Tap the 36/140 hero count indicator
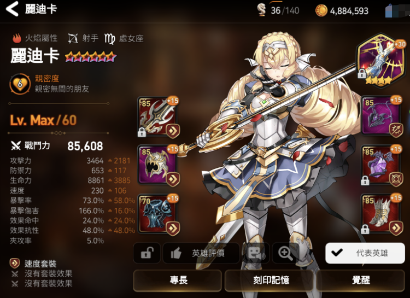This screenshot has width=410, height=298. [x=278, y=10]
